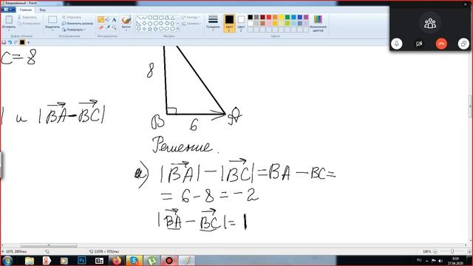Open Photoshop from the taskbar

point(81,261)
